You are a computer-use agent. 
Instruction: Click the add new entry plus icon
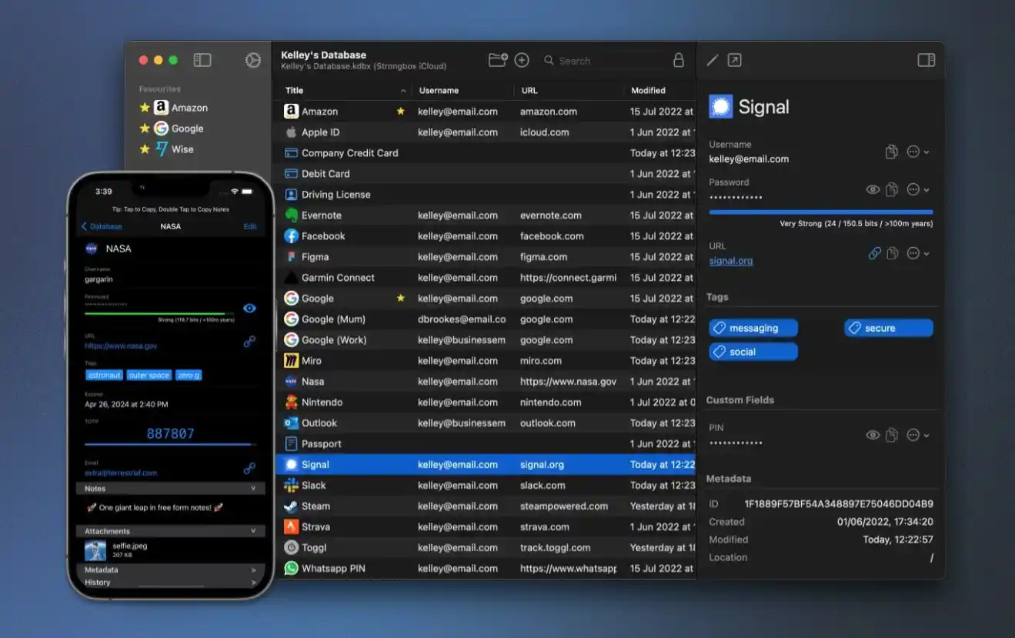522,60
